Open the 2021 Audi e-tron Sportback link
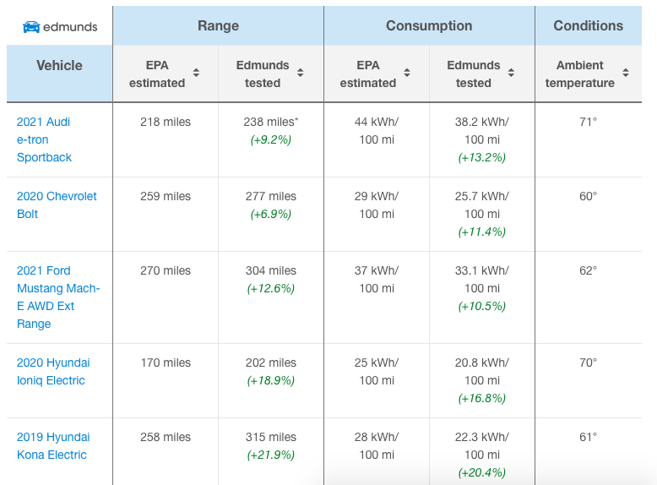The width and height of the screenshot is (657, 485). [x=44, y=139]
